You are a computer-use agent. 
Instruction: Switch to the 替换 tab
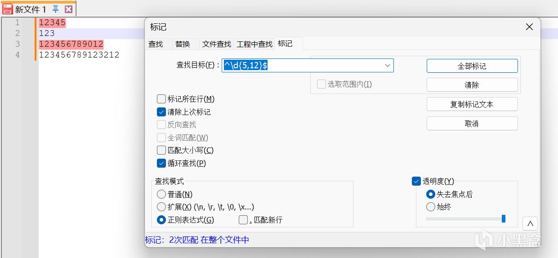coord(183,44)
